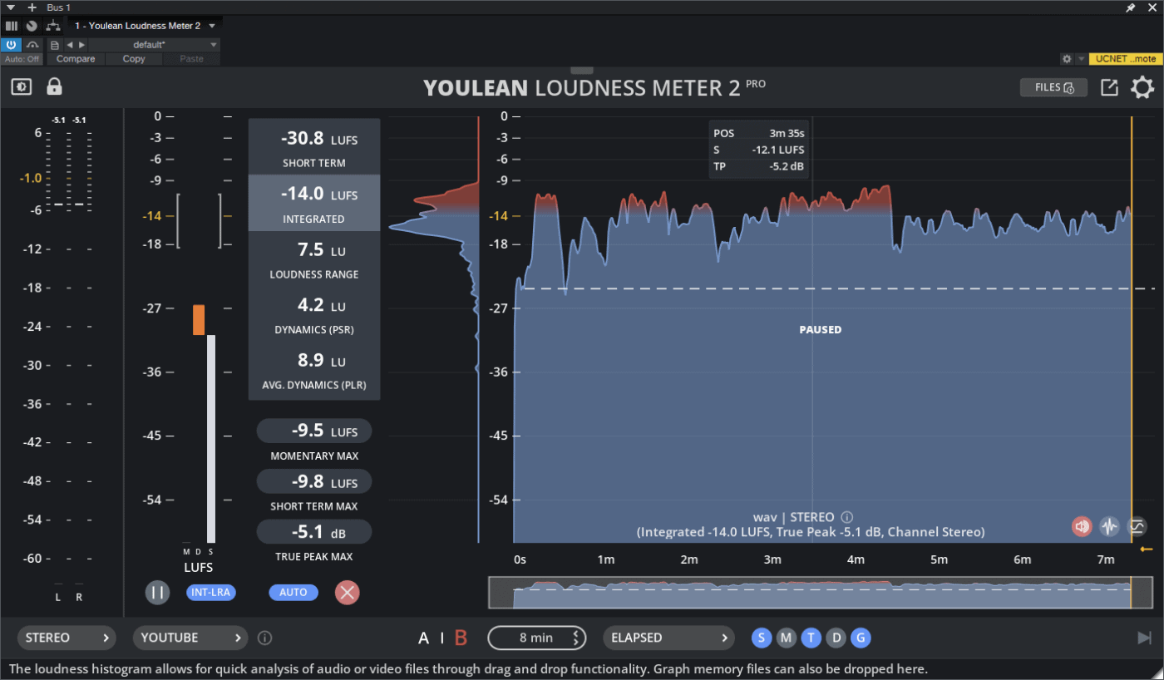Open the default* preset dropdown

click(155, 45)
